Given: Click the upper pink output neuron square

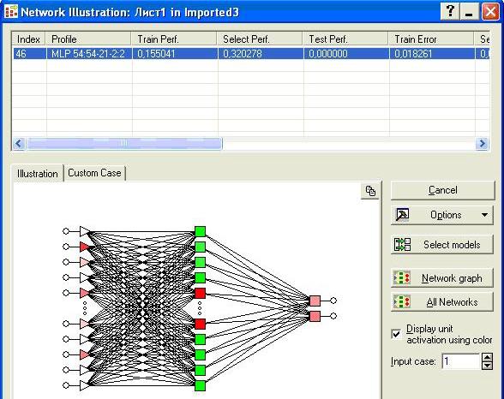Looking at the screenshot, I should pos(315,301).
